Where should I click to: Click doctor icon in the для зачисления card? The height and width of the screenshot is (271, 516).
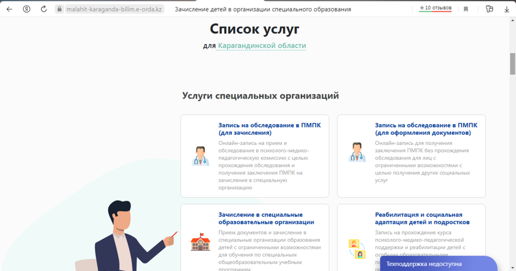click(200, 156)
